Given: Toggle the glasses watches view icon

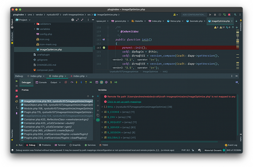Looking at the screenshot, I should 98,120.
